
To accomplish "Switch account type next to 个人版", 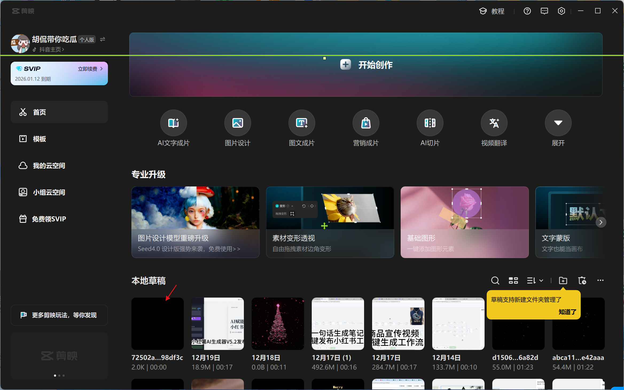I will pyautogui.click(x=103, y=40).
